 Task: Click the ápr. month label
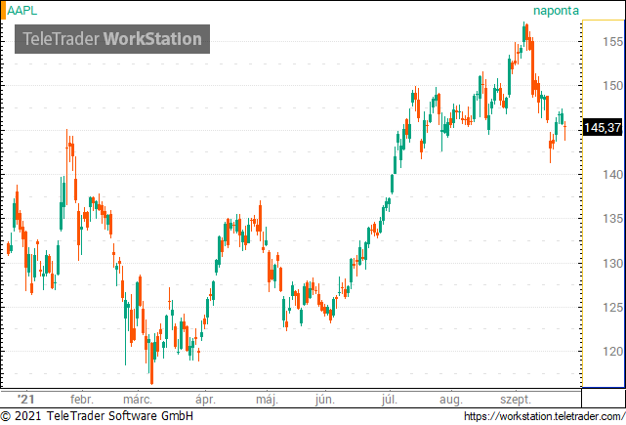pos(205,399)
